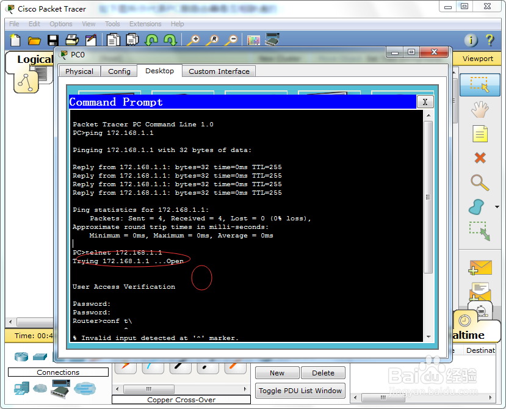Open the Activity Wizard icon
The width and height of the screenshot is (506, 409).
[x=91, y=40]
